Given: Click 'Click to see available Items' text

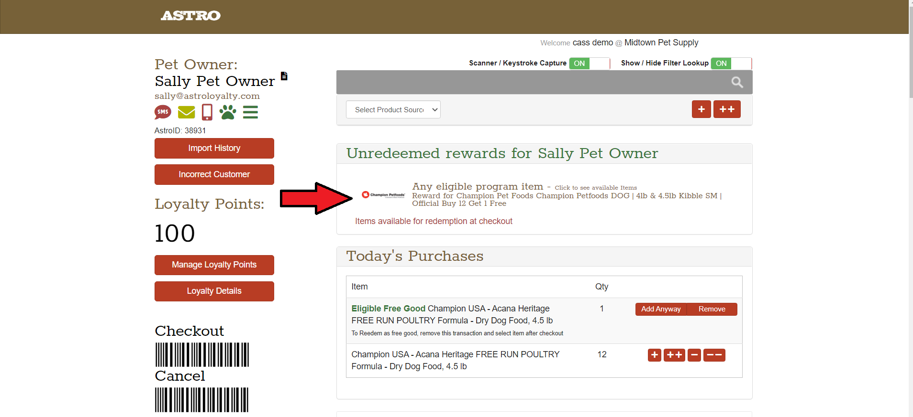Looking at the screenshot, I should click(596, 188).
